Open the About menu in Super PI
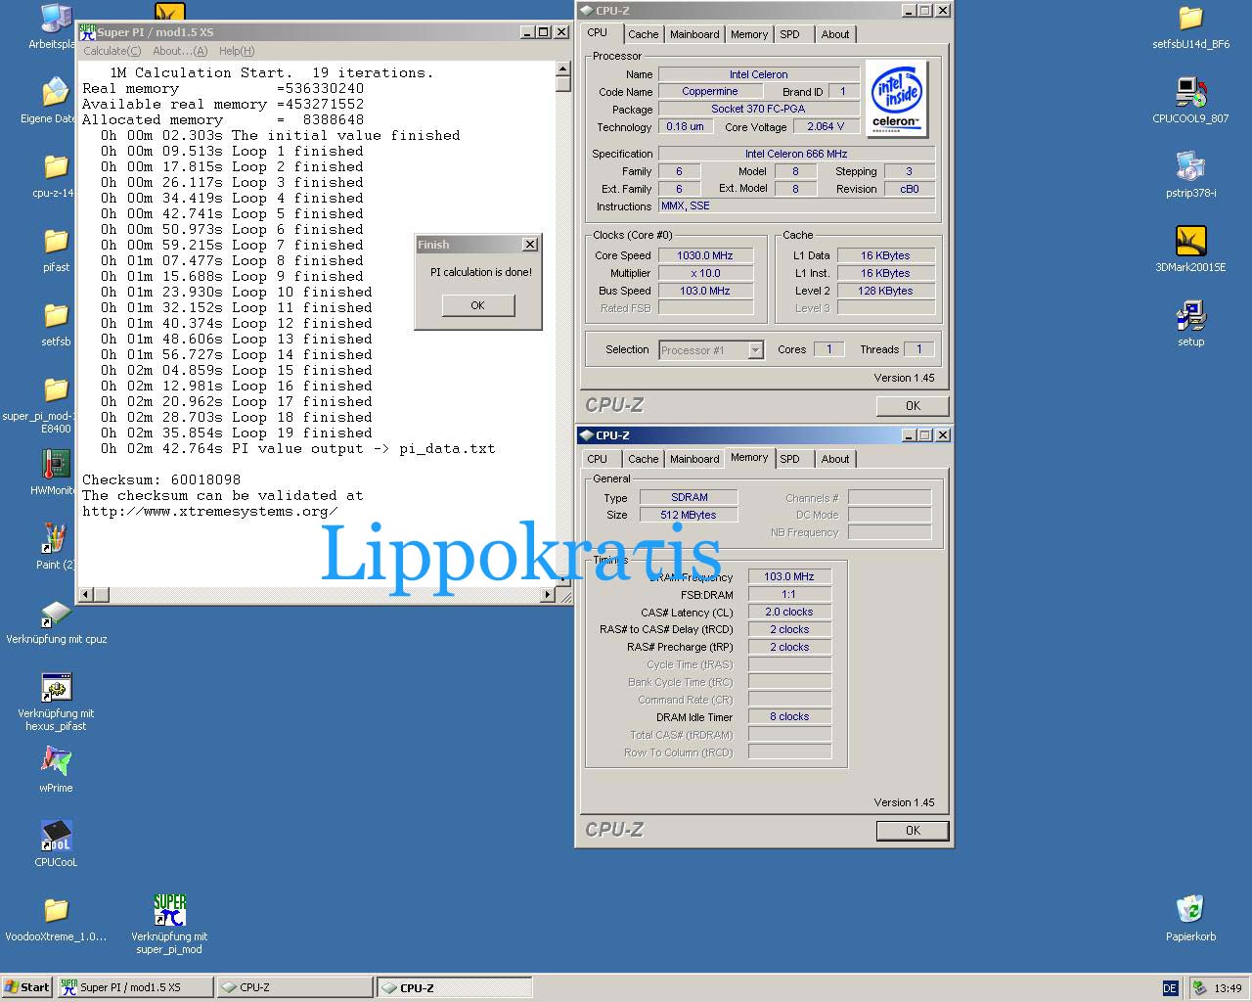 pos(180,51)
